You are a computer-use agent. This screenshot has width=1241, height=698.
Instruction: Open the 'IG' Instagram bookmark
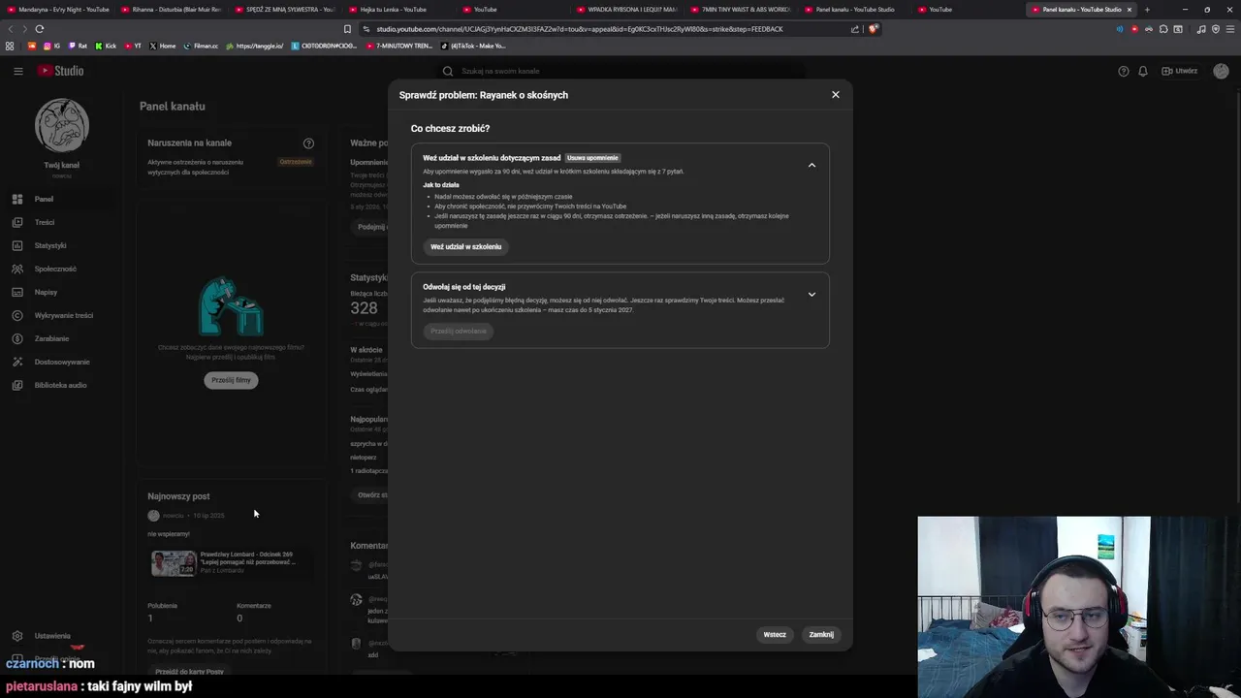pyautogui.click(x=51, y=46)
